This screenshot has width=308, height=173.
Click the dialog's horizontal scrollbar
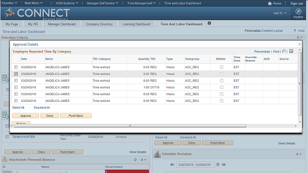(130, 126)
